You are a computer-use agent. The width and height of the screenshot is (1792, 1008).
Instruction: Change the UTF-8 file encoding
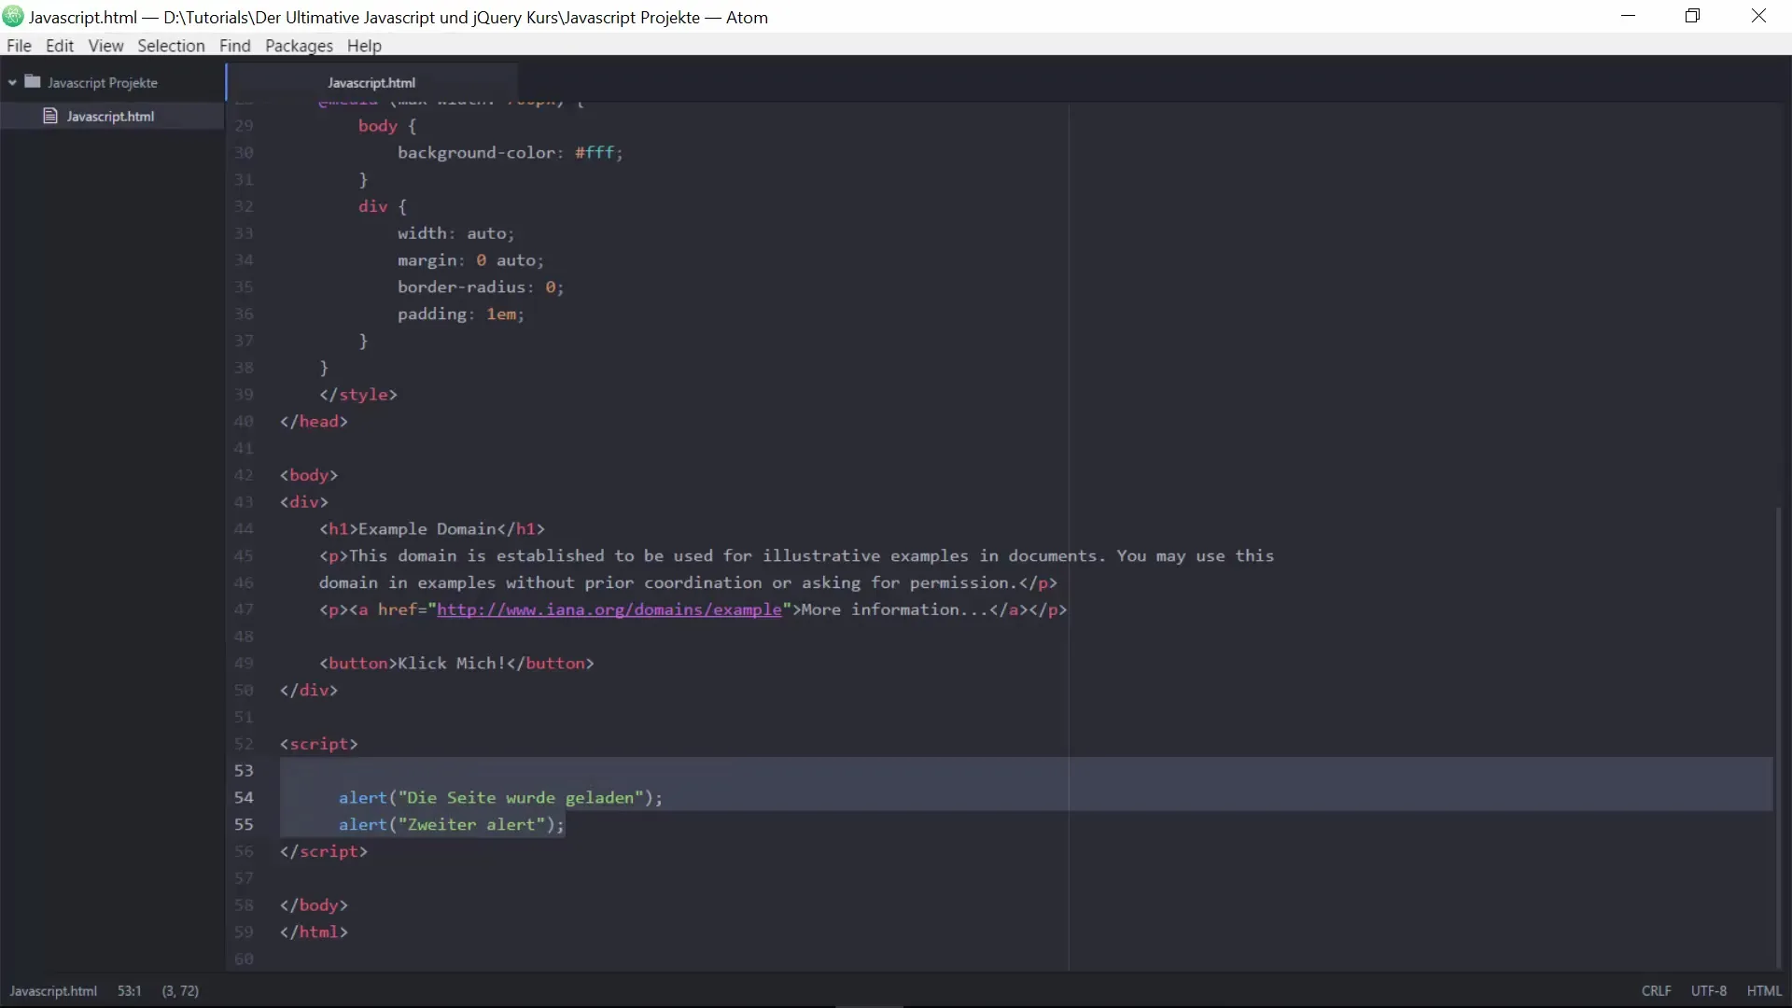click(1708, 991)
